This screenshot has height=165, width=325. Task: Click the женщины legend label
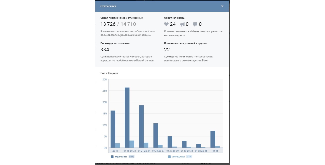(x=178, y=157)
